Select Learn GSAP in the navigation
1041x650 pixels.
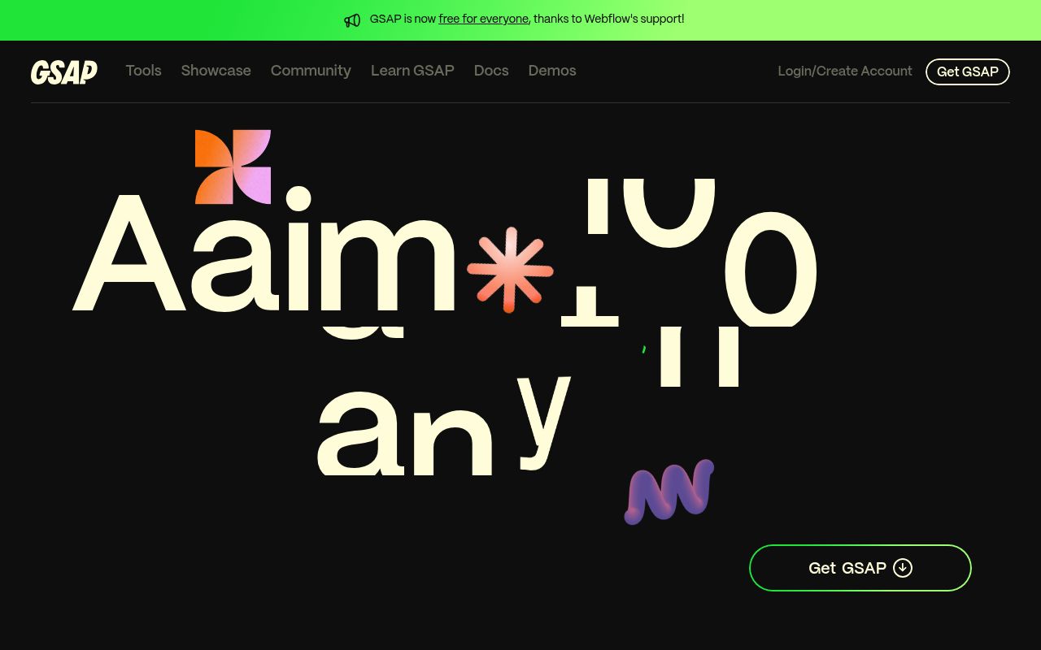tap(412, 71)
